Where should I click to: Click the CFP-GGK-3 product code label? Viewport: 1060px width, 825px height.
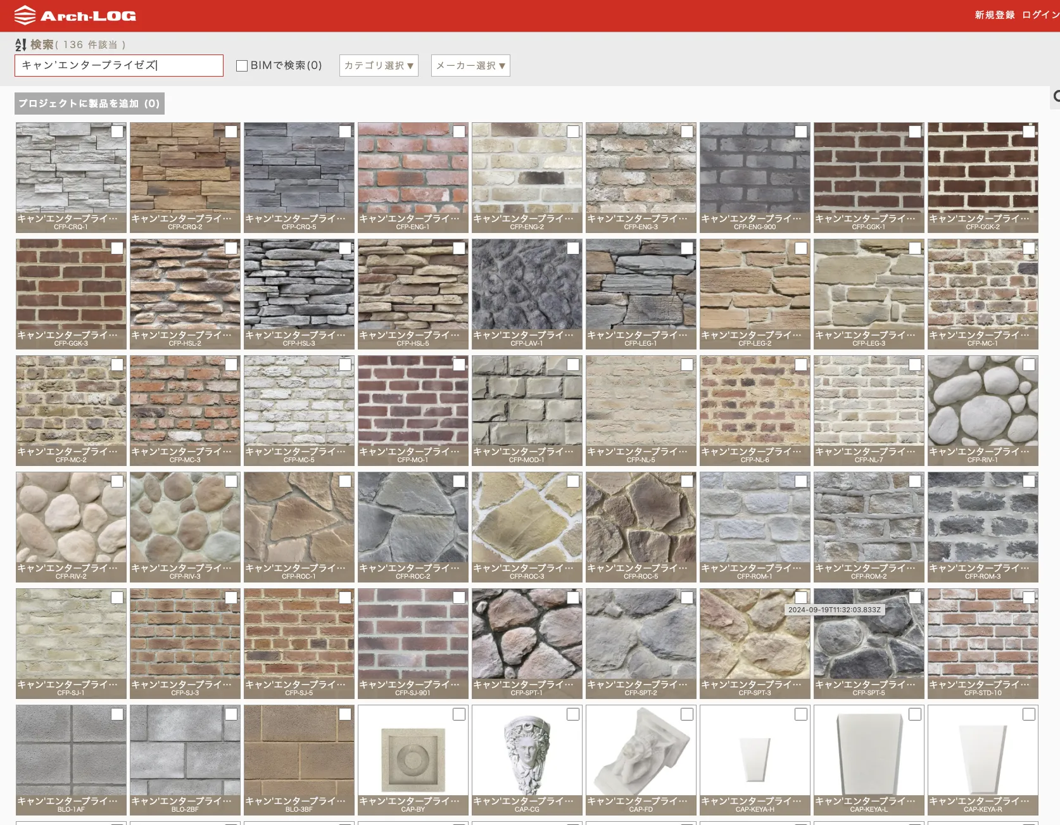coord(71,343)
